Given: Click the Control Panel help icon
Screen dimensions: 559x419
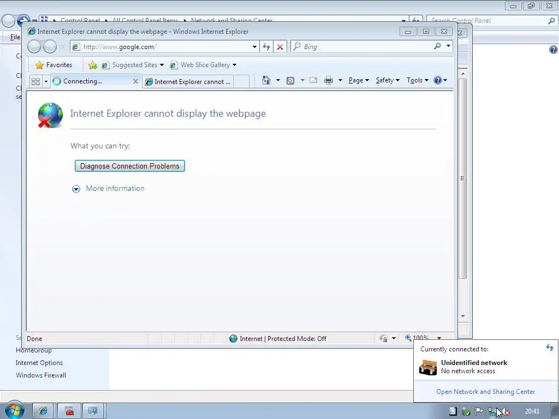Looking at the screenshot, I should click(554, 50).
